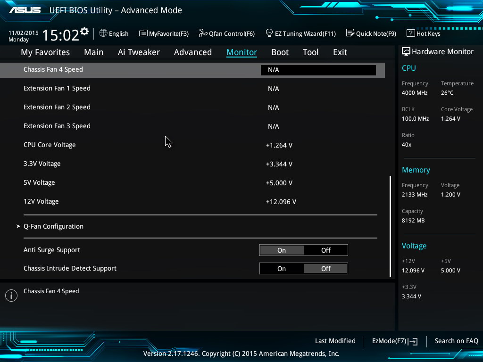This screenshot has height=362, width=483.
Task: Open Search on FAQ link
Action: pyautogui.click(x=456, y=341)
